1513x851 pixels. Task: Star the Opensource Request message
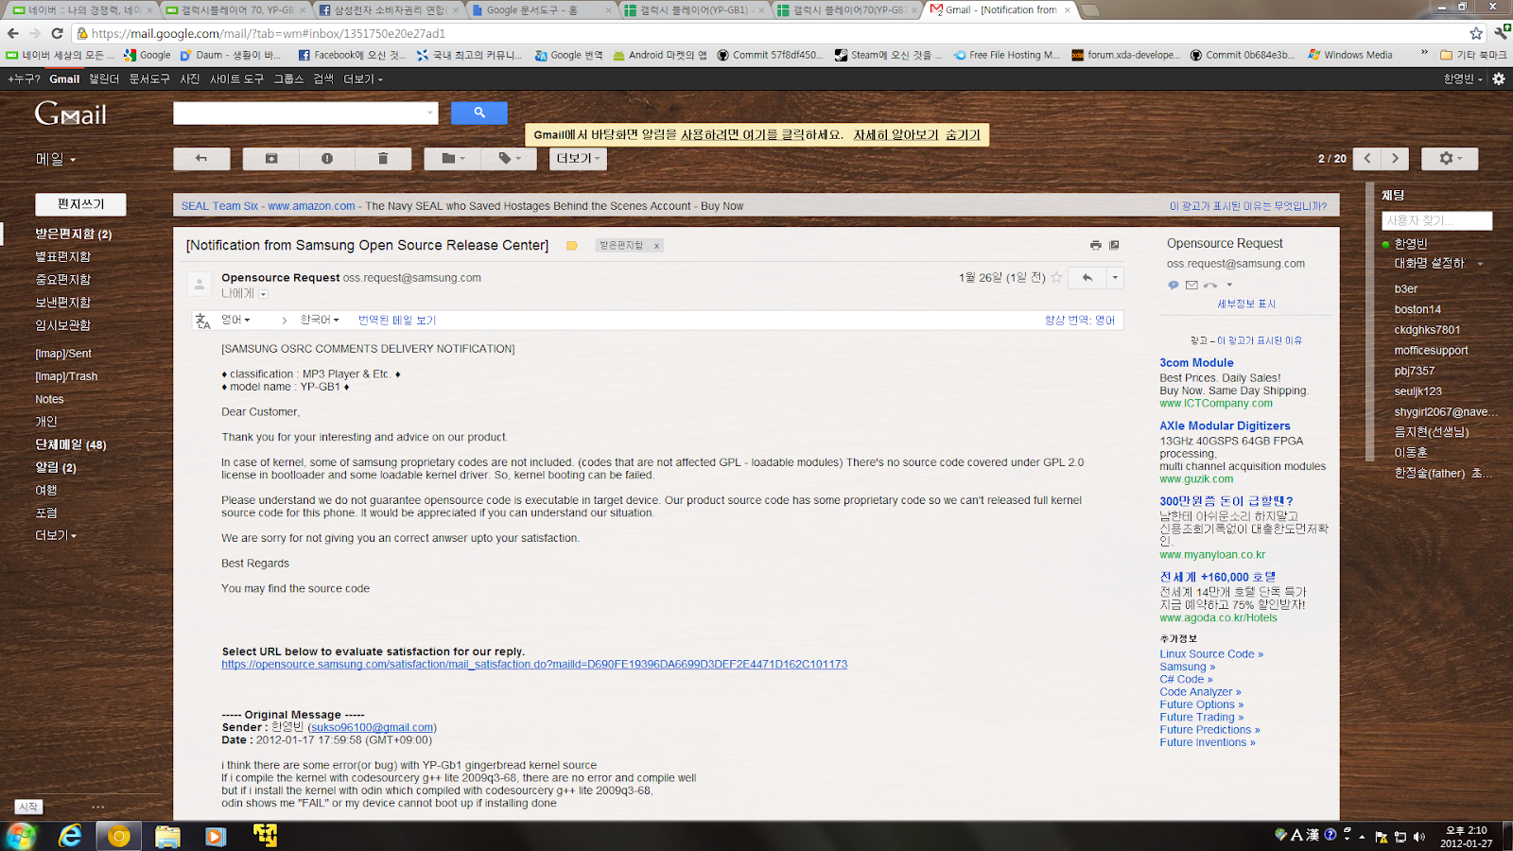click(x=1056, y=277)
